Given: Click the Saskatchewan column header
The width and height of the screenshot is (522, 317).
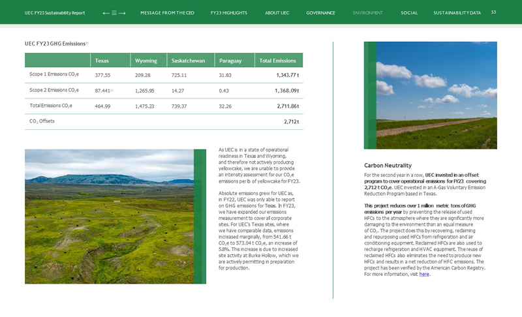Looking at the screenshot, I should point(188,61).
